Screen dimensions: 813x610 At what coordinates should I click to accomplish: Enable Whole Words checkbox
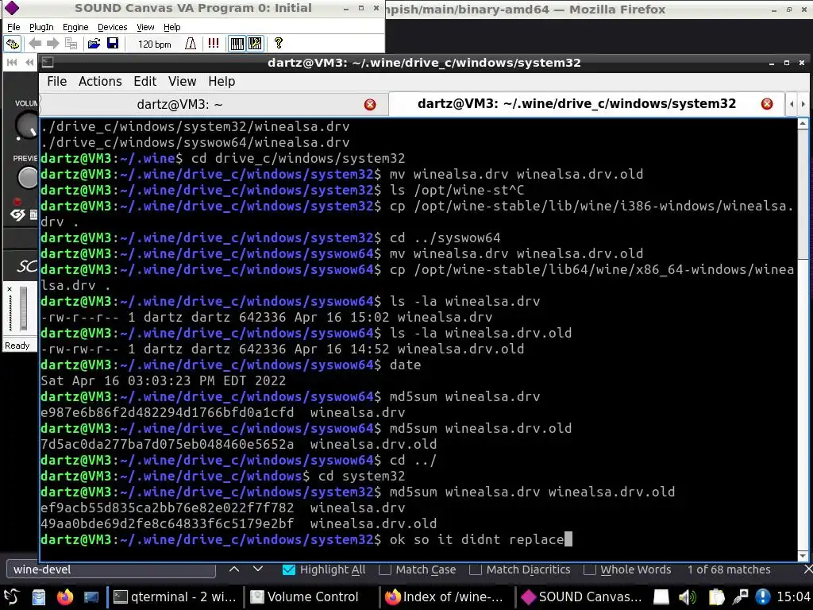589,569
